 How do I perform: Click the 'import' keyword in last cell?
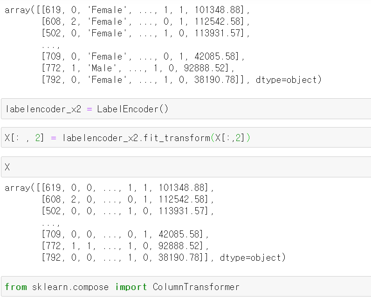click(x=131, y=287)
